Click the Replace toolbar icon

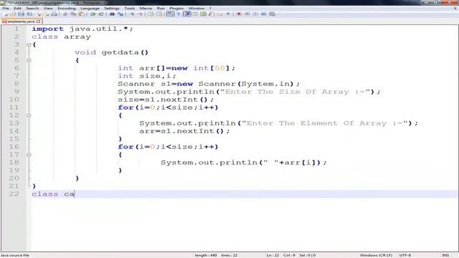120,14
